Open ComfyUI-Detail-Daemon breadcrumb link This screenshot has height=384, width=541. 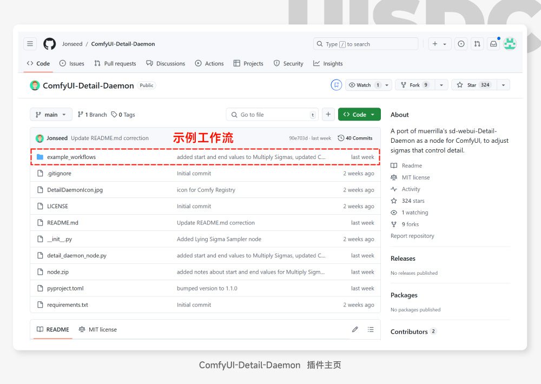[x=123, y=44]
